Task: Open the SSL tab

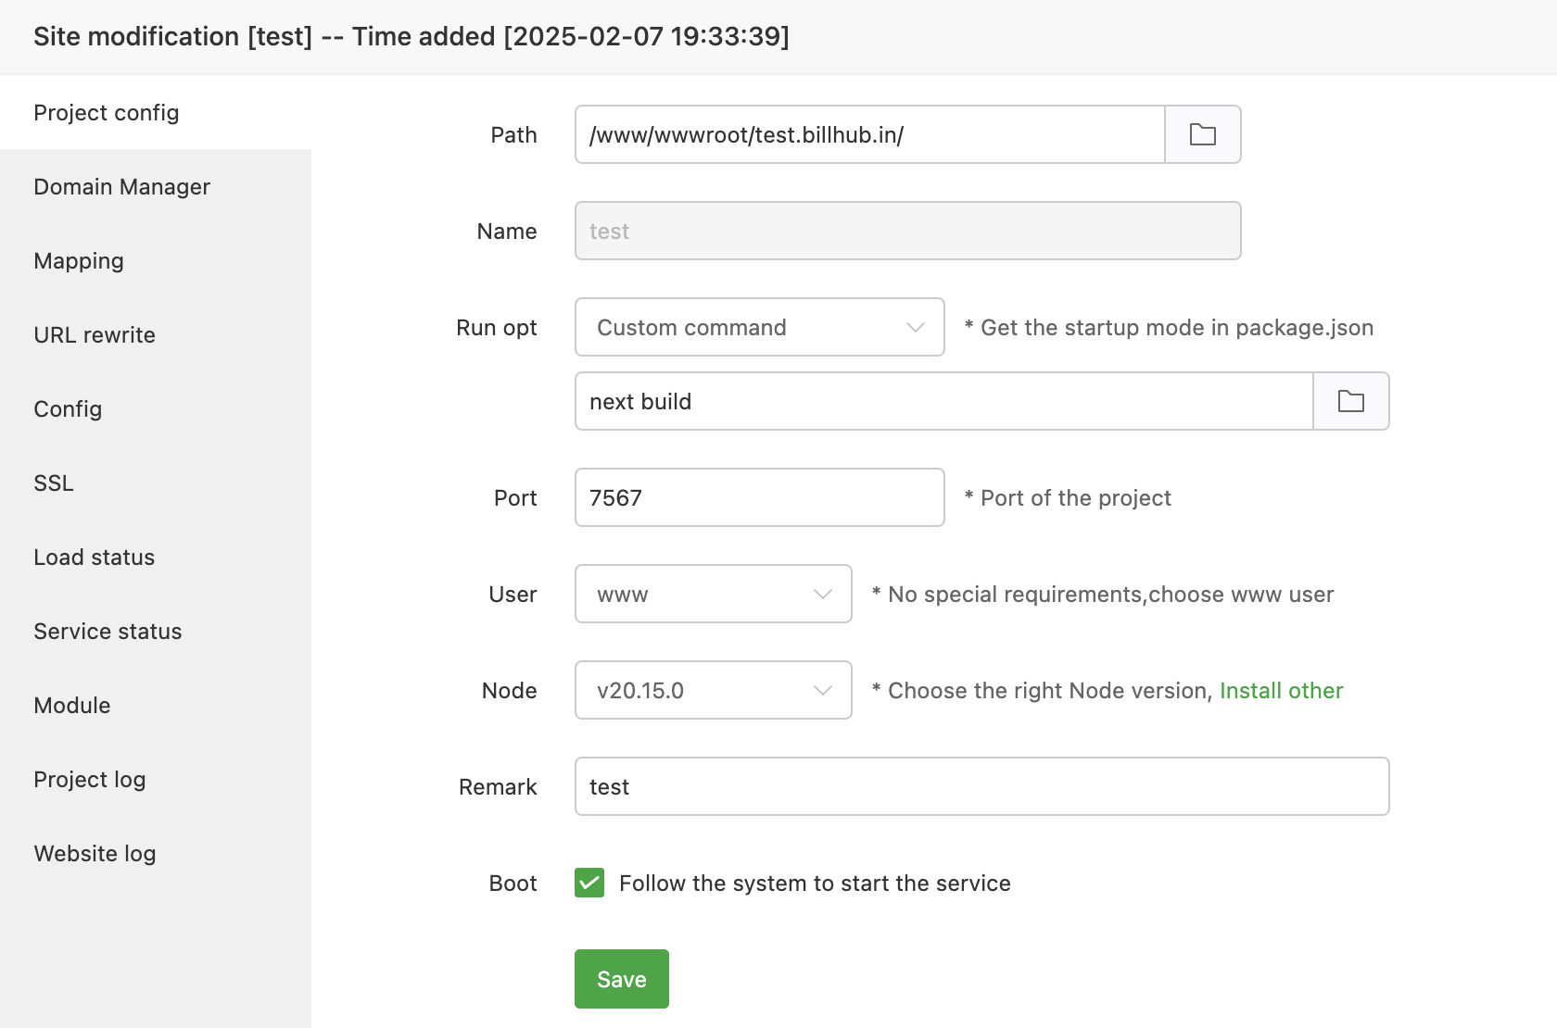Action: (x=54, y=483)
